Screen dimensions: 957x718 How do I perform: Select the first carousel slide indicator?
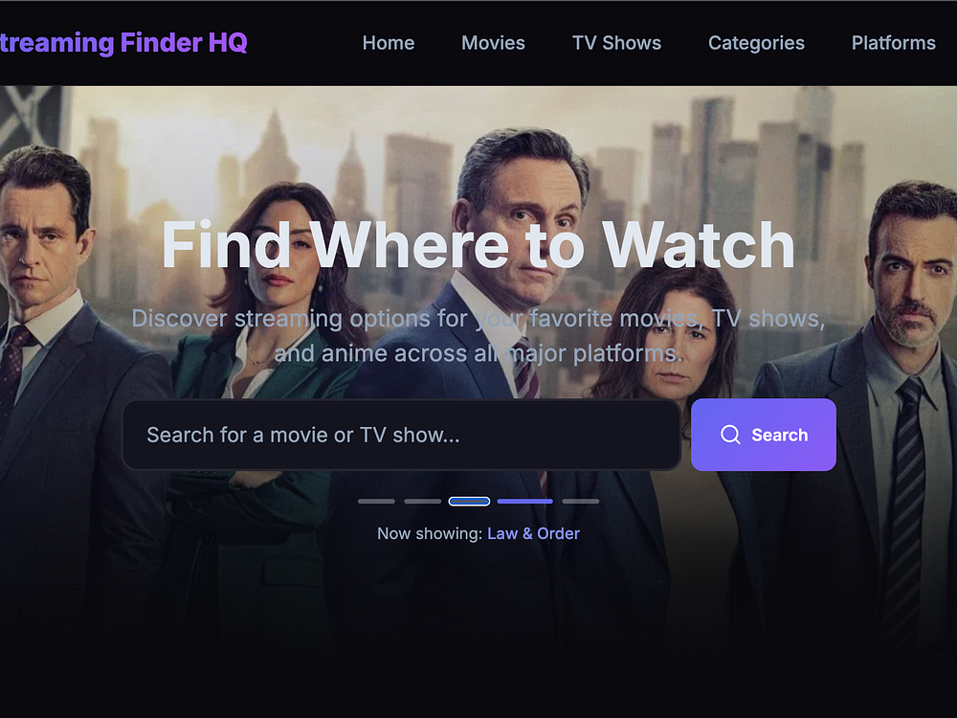click(376, 502)
